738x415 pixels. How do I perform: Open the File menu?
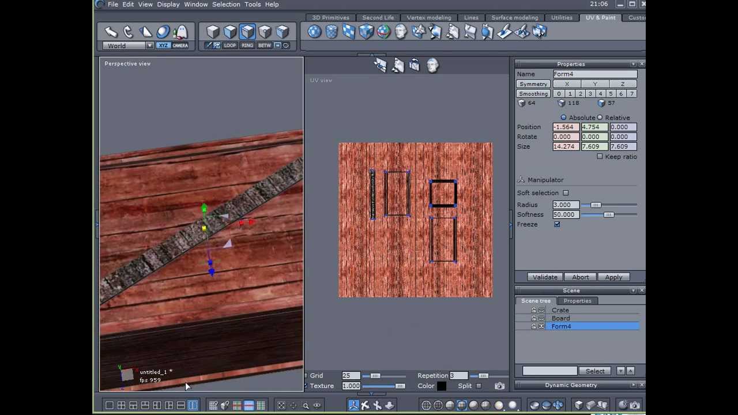click(x=113, y=4)
